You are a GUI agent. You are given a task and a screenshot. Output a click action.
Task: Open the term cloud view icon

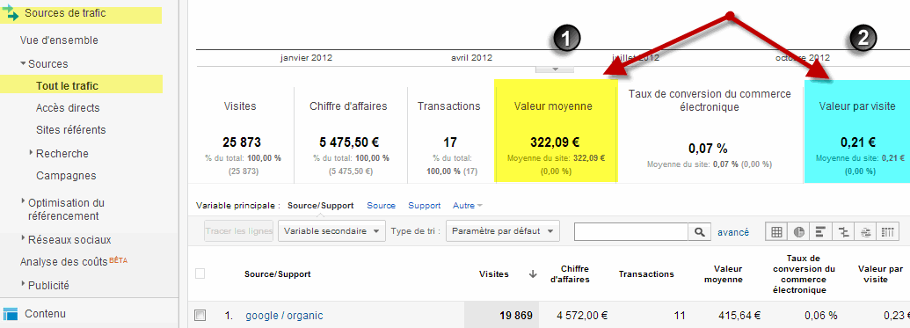(x=865, y=231)
